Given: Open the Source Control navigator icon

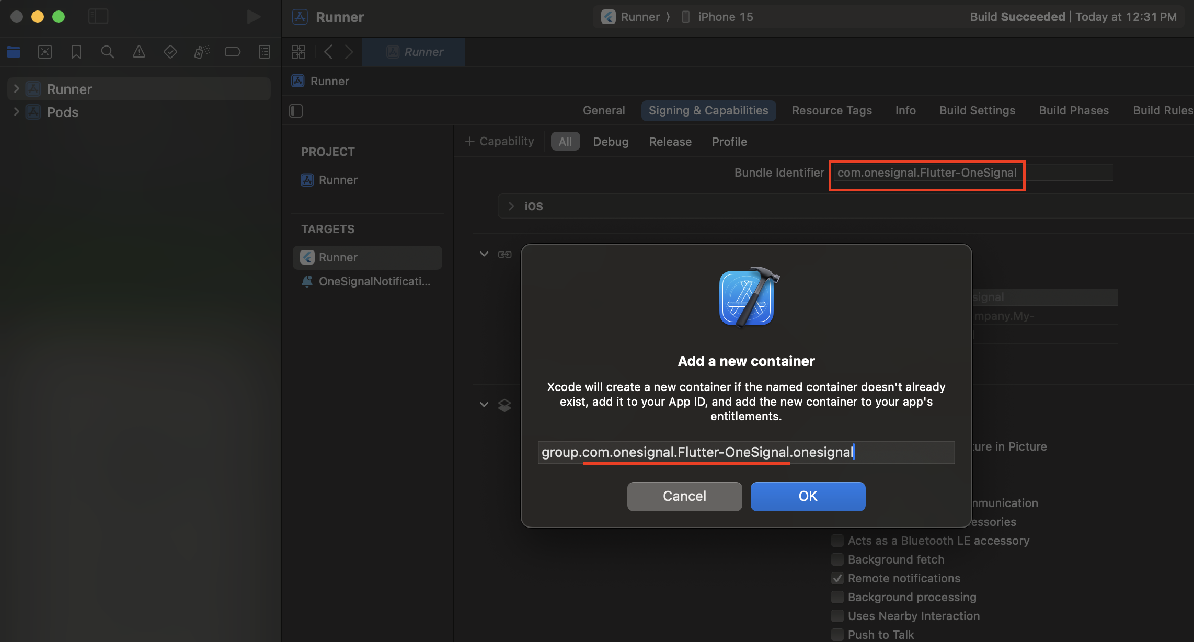Looking at the screenshot, I should [45, 52].
